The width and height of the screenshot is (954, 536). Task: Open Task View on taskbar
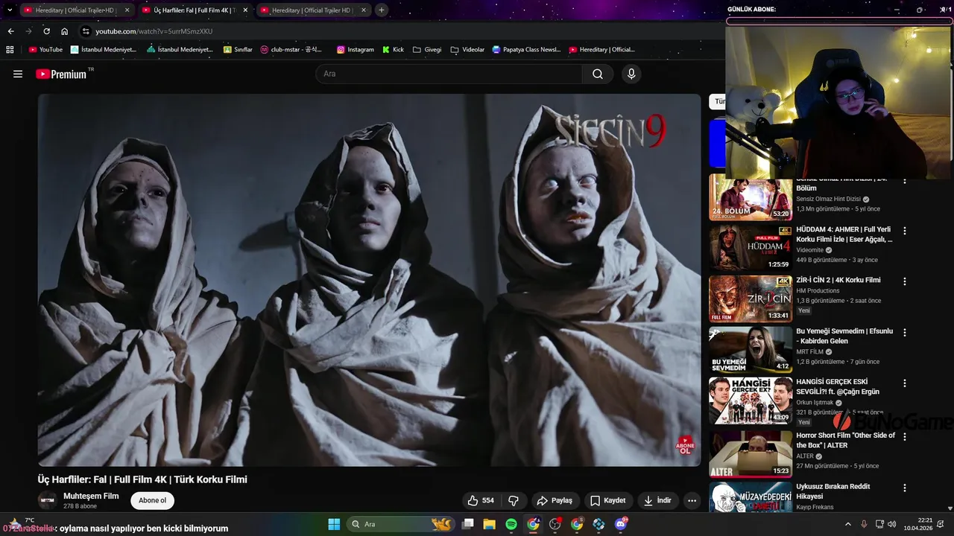click(468, 524)
